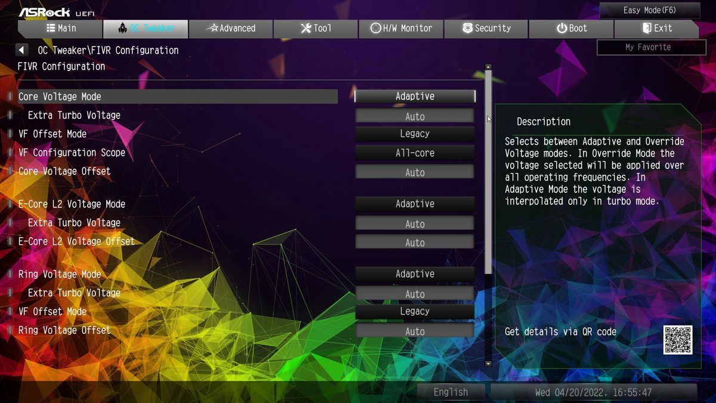Viewport: 716px width, 403px height.
Task: Select the "Ring Voltage Offset" label
Action: pyautogui.click(x=64, y=330)
